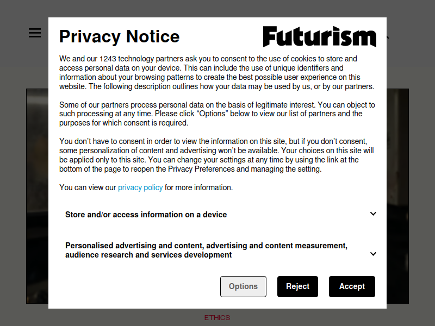Click the Privacy Notice heading
The image size is (435, 326).
click(119, 36)
